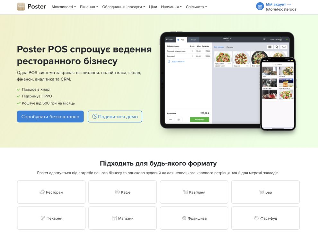Viewport: 318px width, 247px height.
Task: Click Коштує від 500 грн на місяць
Action: [48, 103]
